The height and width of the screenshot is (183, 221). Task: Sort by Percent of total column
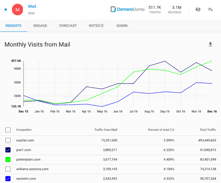tap(161, 130)
